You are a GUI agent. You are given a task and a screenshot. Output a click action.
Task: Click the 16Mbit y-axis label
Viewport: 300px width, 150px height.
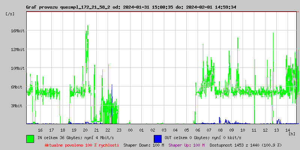click(x=17, y=31)
